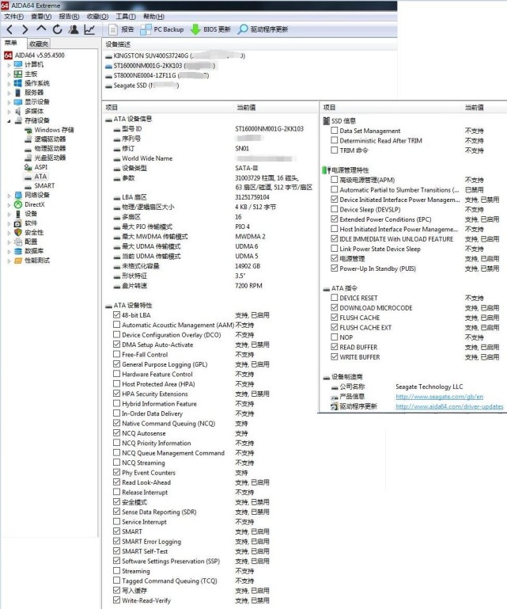This screenshot has width=507, height=609.
Task: Toggle Extended Power Conditions (EPC) checkbox
Action: (x=334, y=219)
